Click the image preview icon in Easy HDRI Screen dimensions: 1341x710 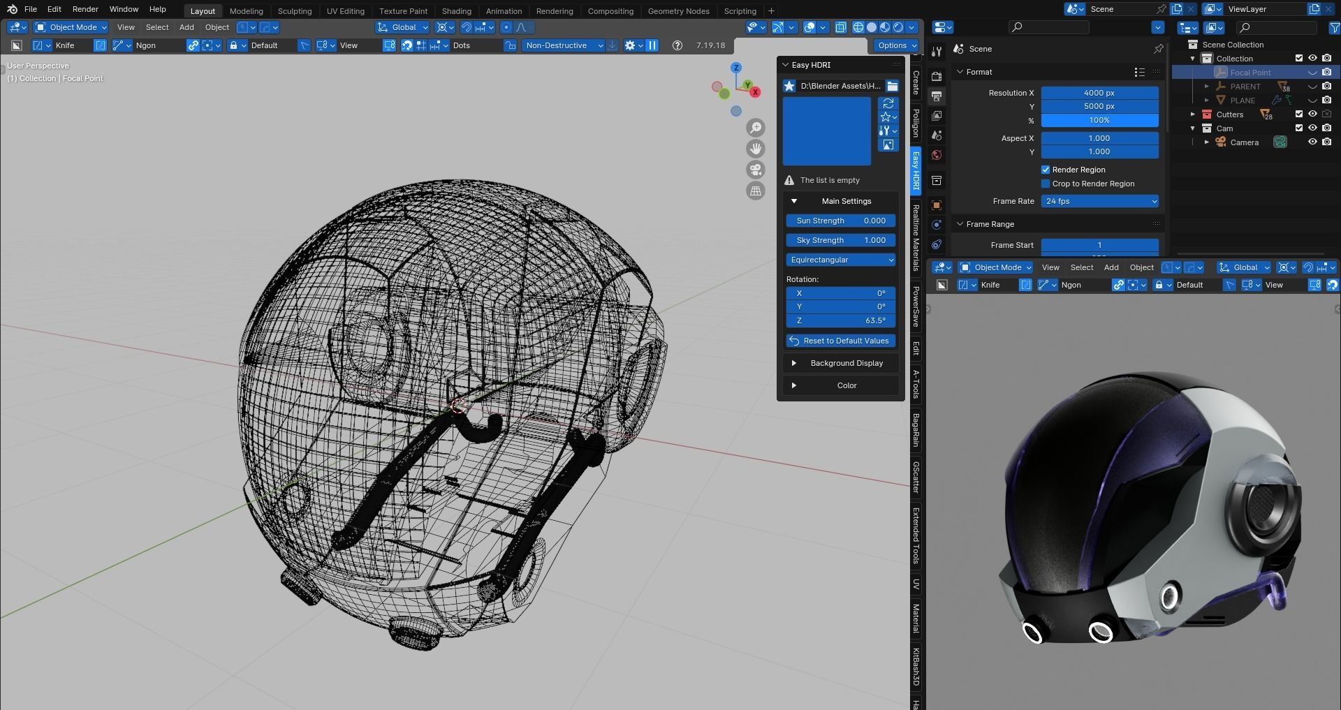pyautogui.click(x=888, y=145)
